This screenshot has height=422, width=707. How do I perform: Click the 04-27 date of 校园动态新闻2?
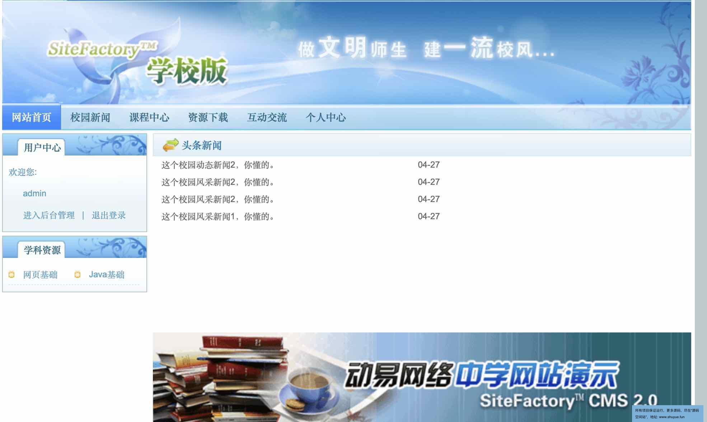[x=429, y=165]
